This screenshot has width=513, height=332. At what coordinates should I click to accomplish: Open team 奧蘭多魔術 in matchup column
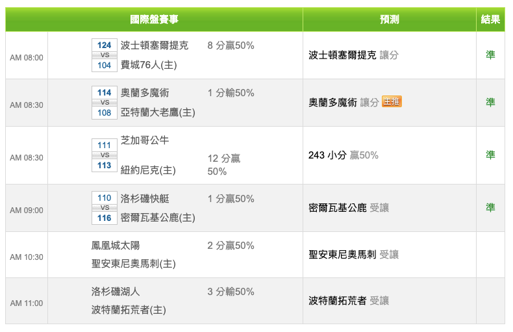145,93
